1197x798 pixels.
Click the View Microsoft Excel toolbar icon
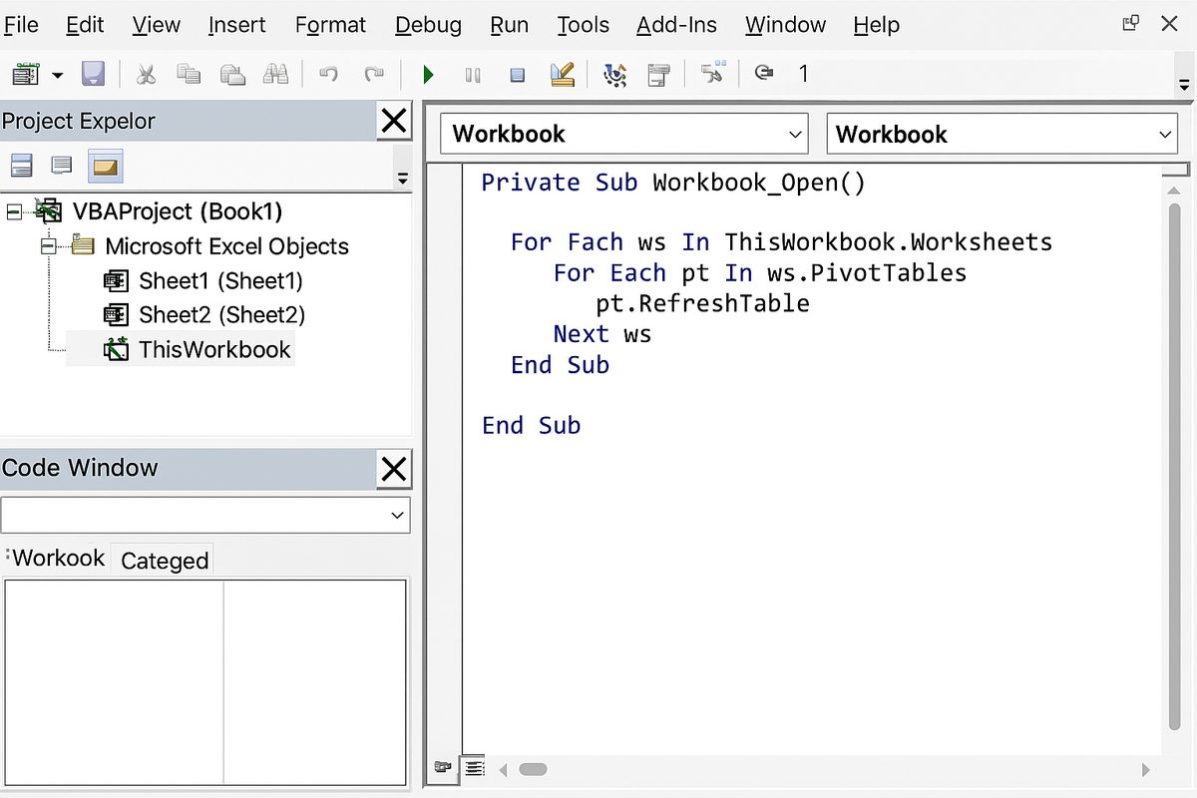pos(25,74)
